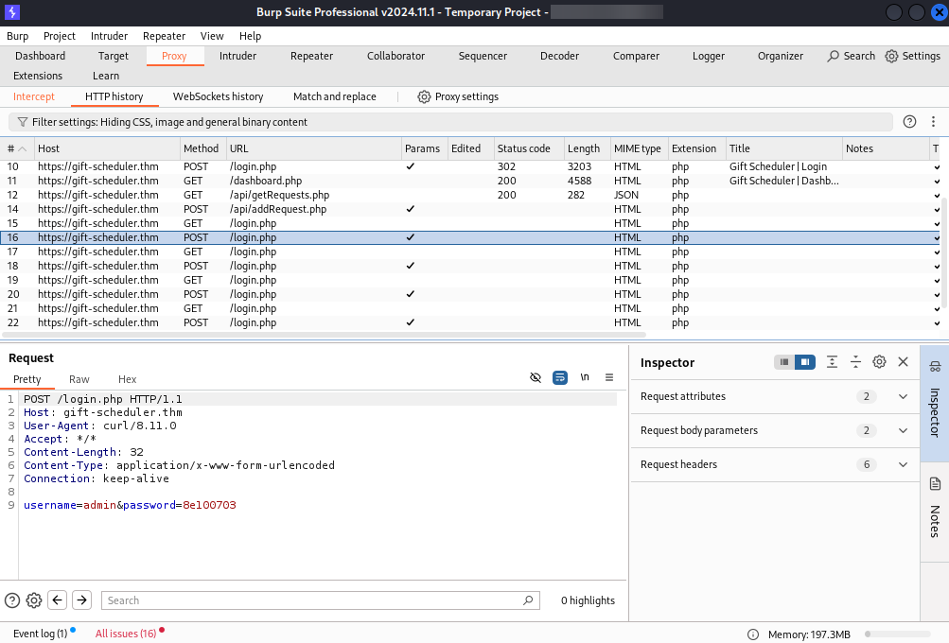Open the Match and replace sub-tab
The image size is (949, 643).
click(335, 96)
